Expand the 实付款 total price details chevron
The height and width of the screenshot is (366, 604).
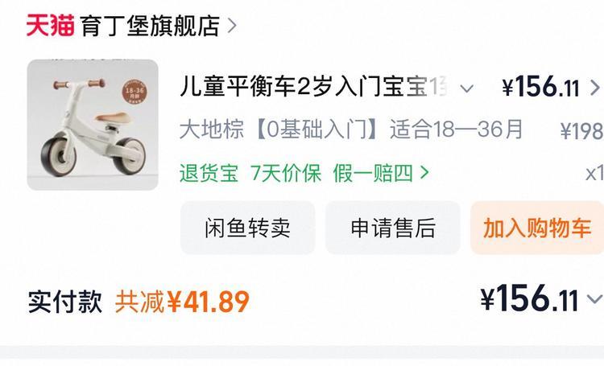tap(595, 299)
